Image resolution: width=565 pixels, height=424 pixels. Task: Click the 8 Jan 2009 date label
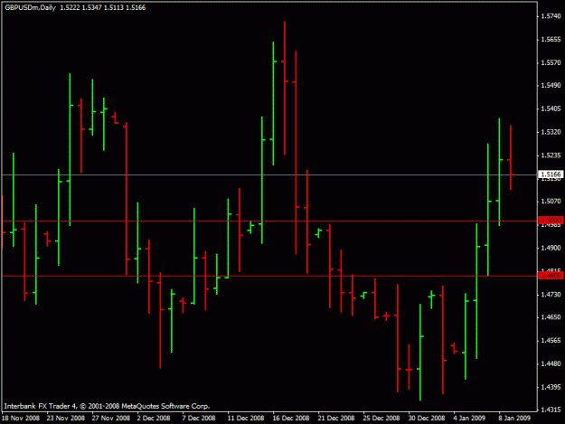tap(514, 419)
